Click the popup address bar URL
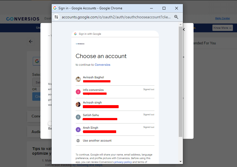This screenshot has height=167, width=237. (x=116, y=17)
